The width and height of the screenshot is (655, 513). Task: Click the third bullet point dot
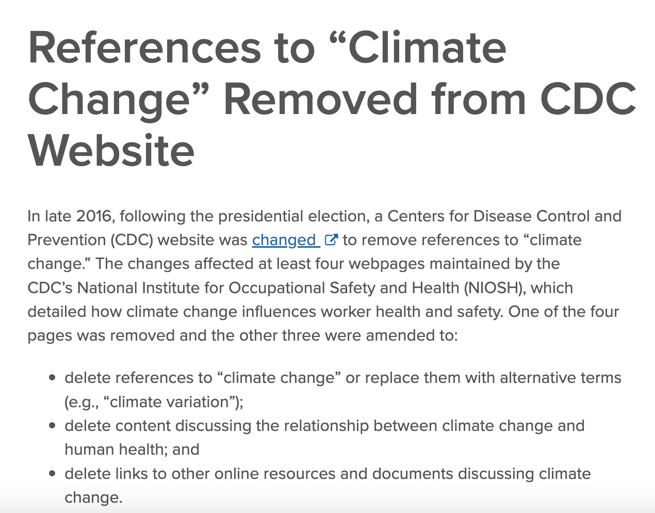click(52, 474)
